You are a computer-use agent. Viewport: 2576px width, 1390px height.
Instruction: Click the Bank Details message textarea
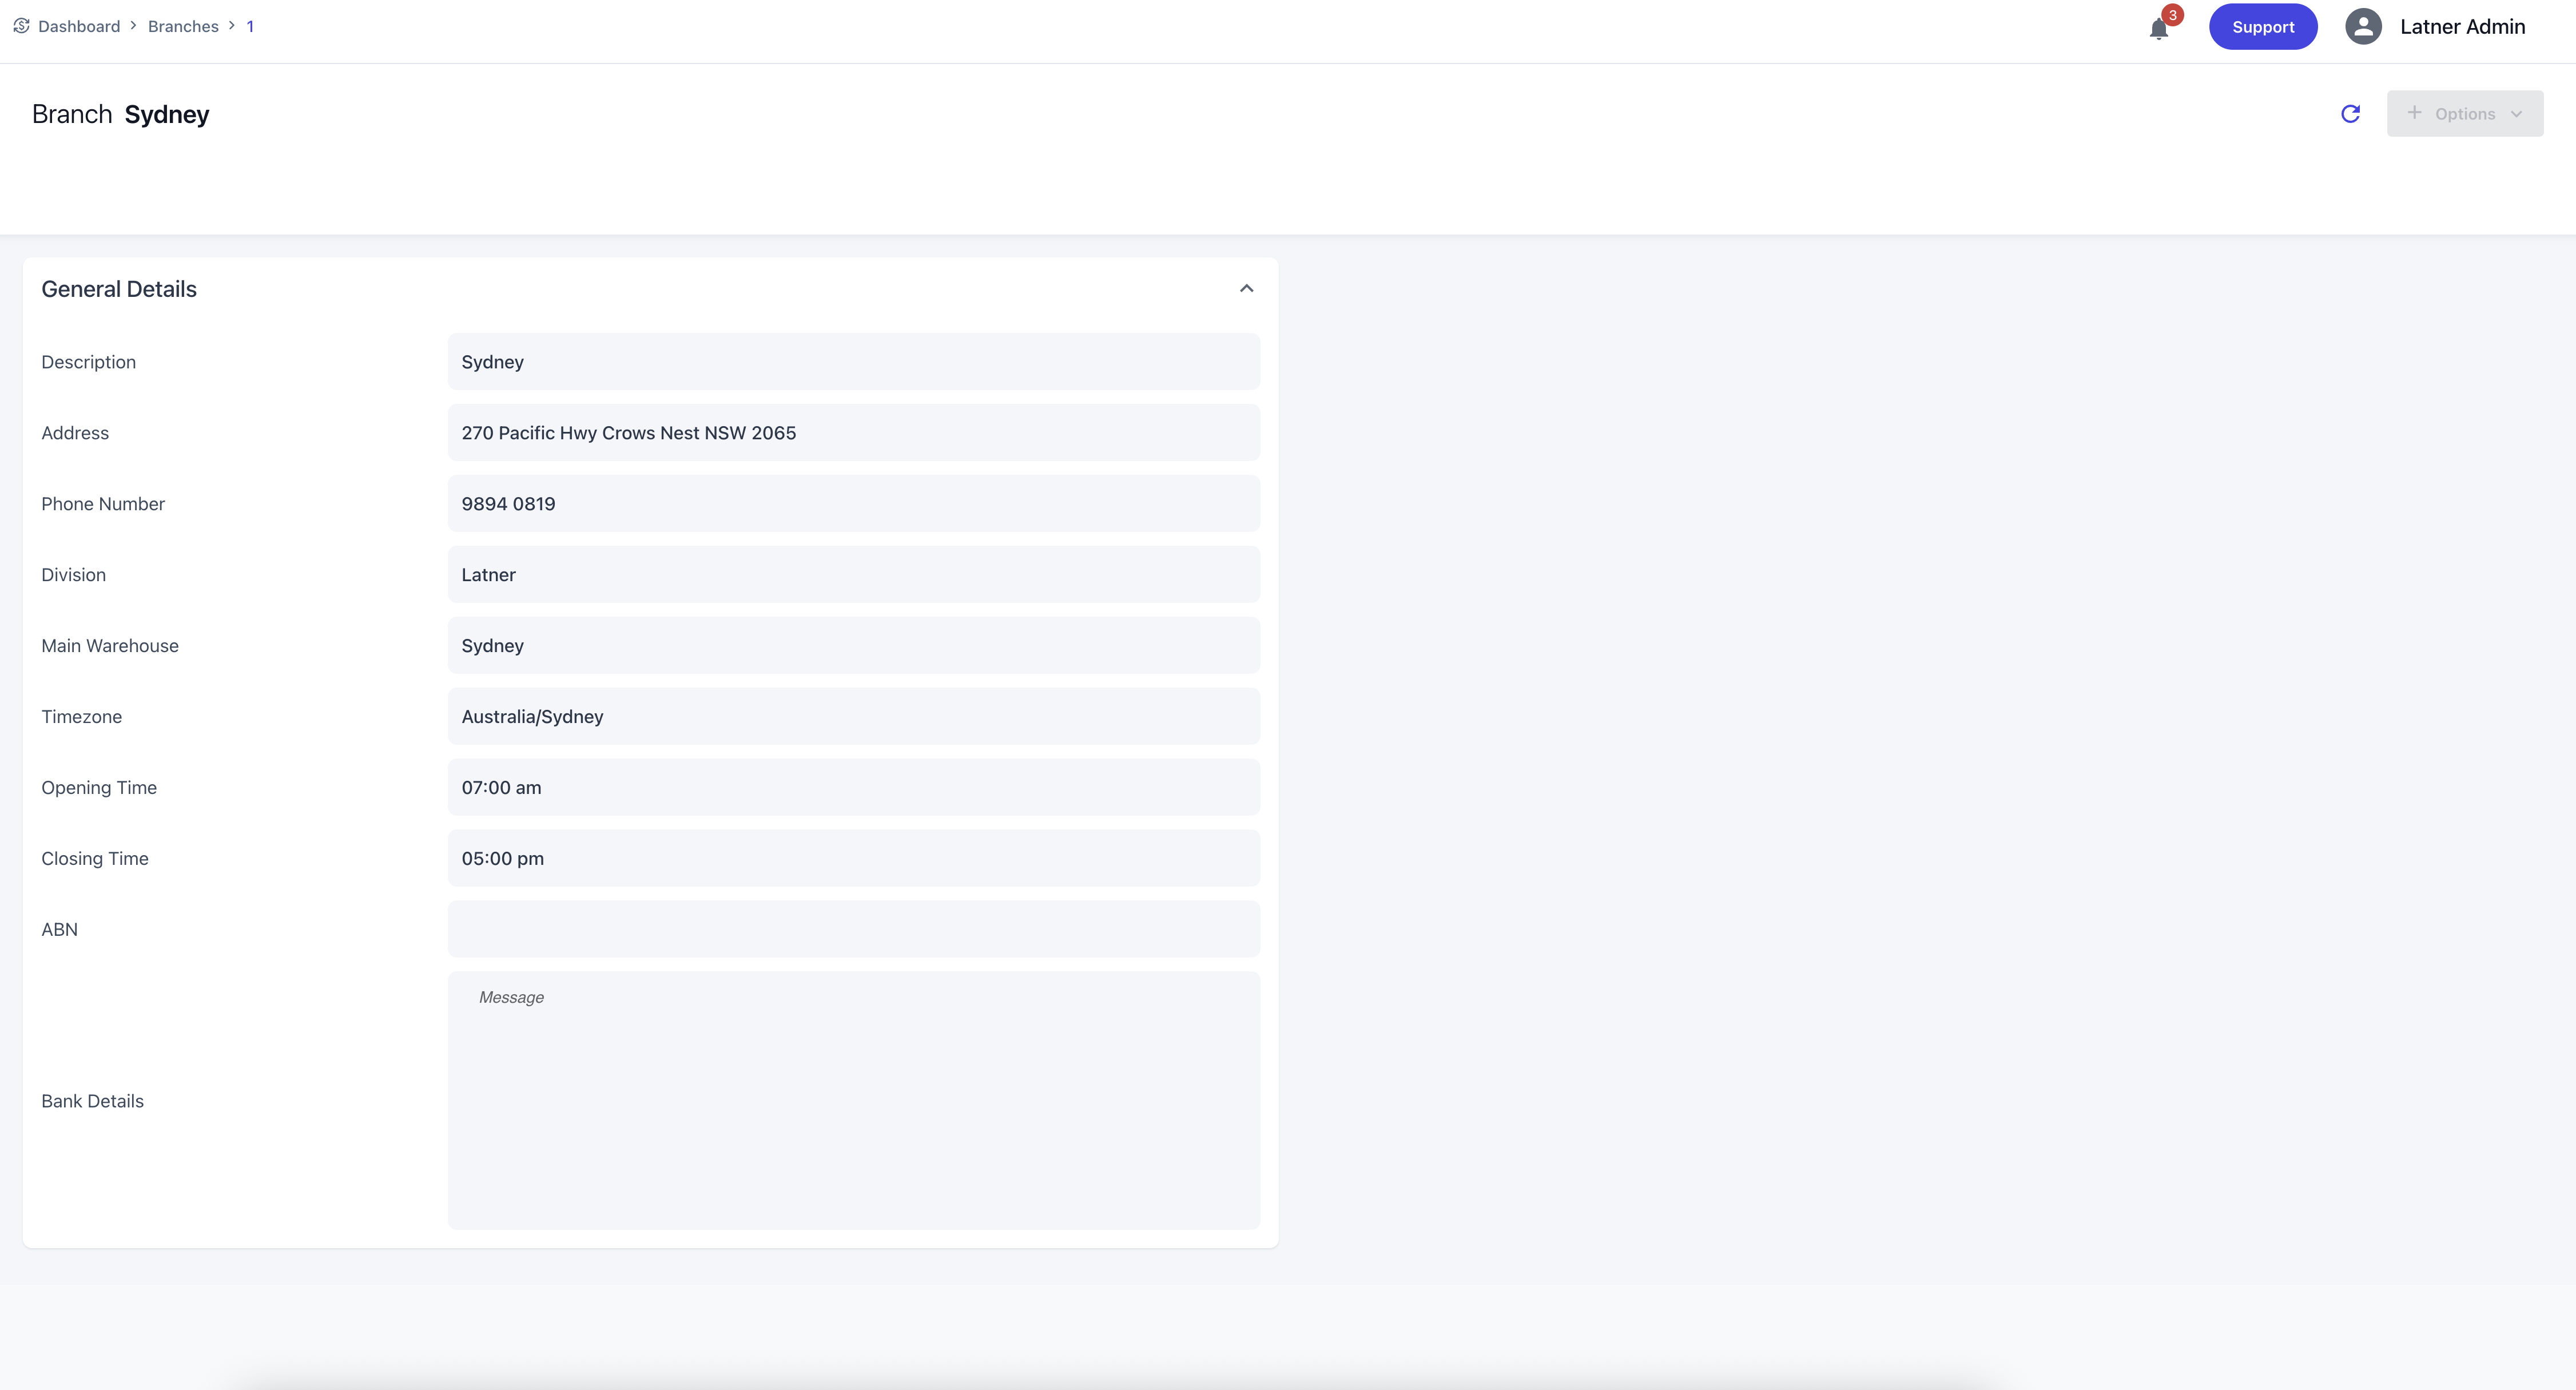[x=853, y=1100]
